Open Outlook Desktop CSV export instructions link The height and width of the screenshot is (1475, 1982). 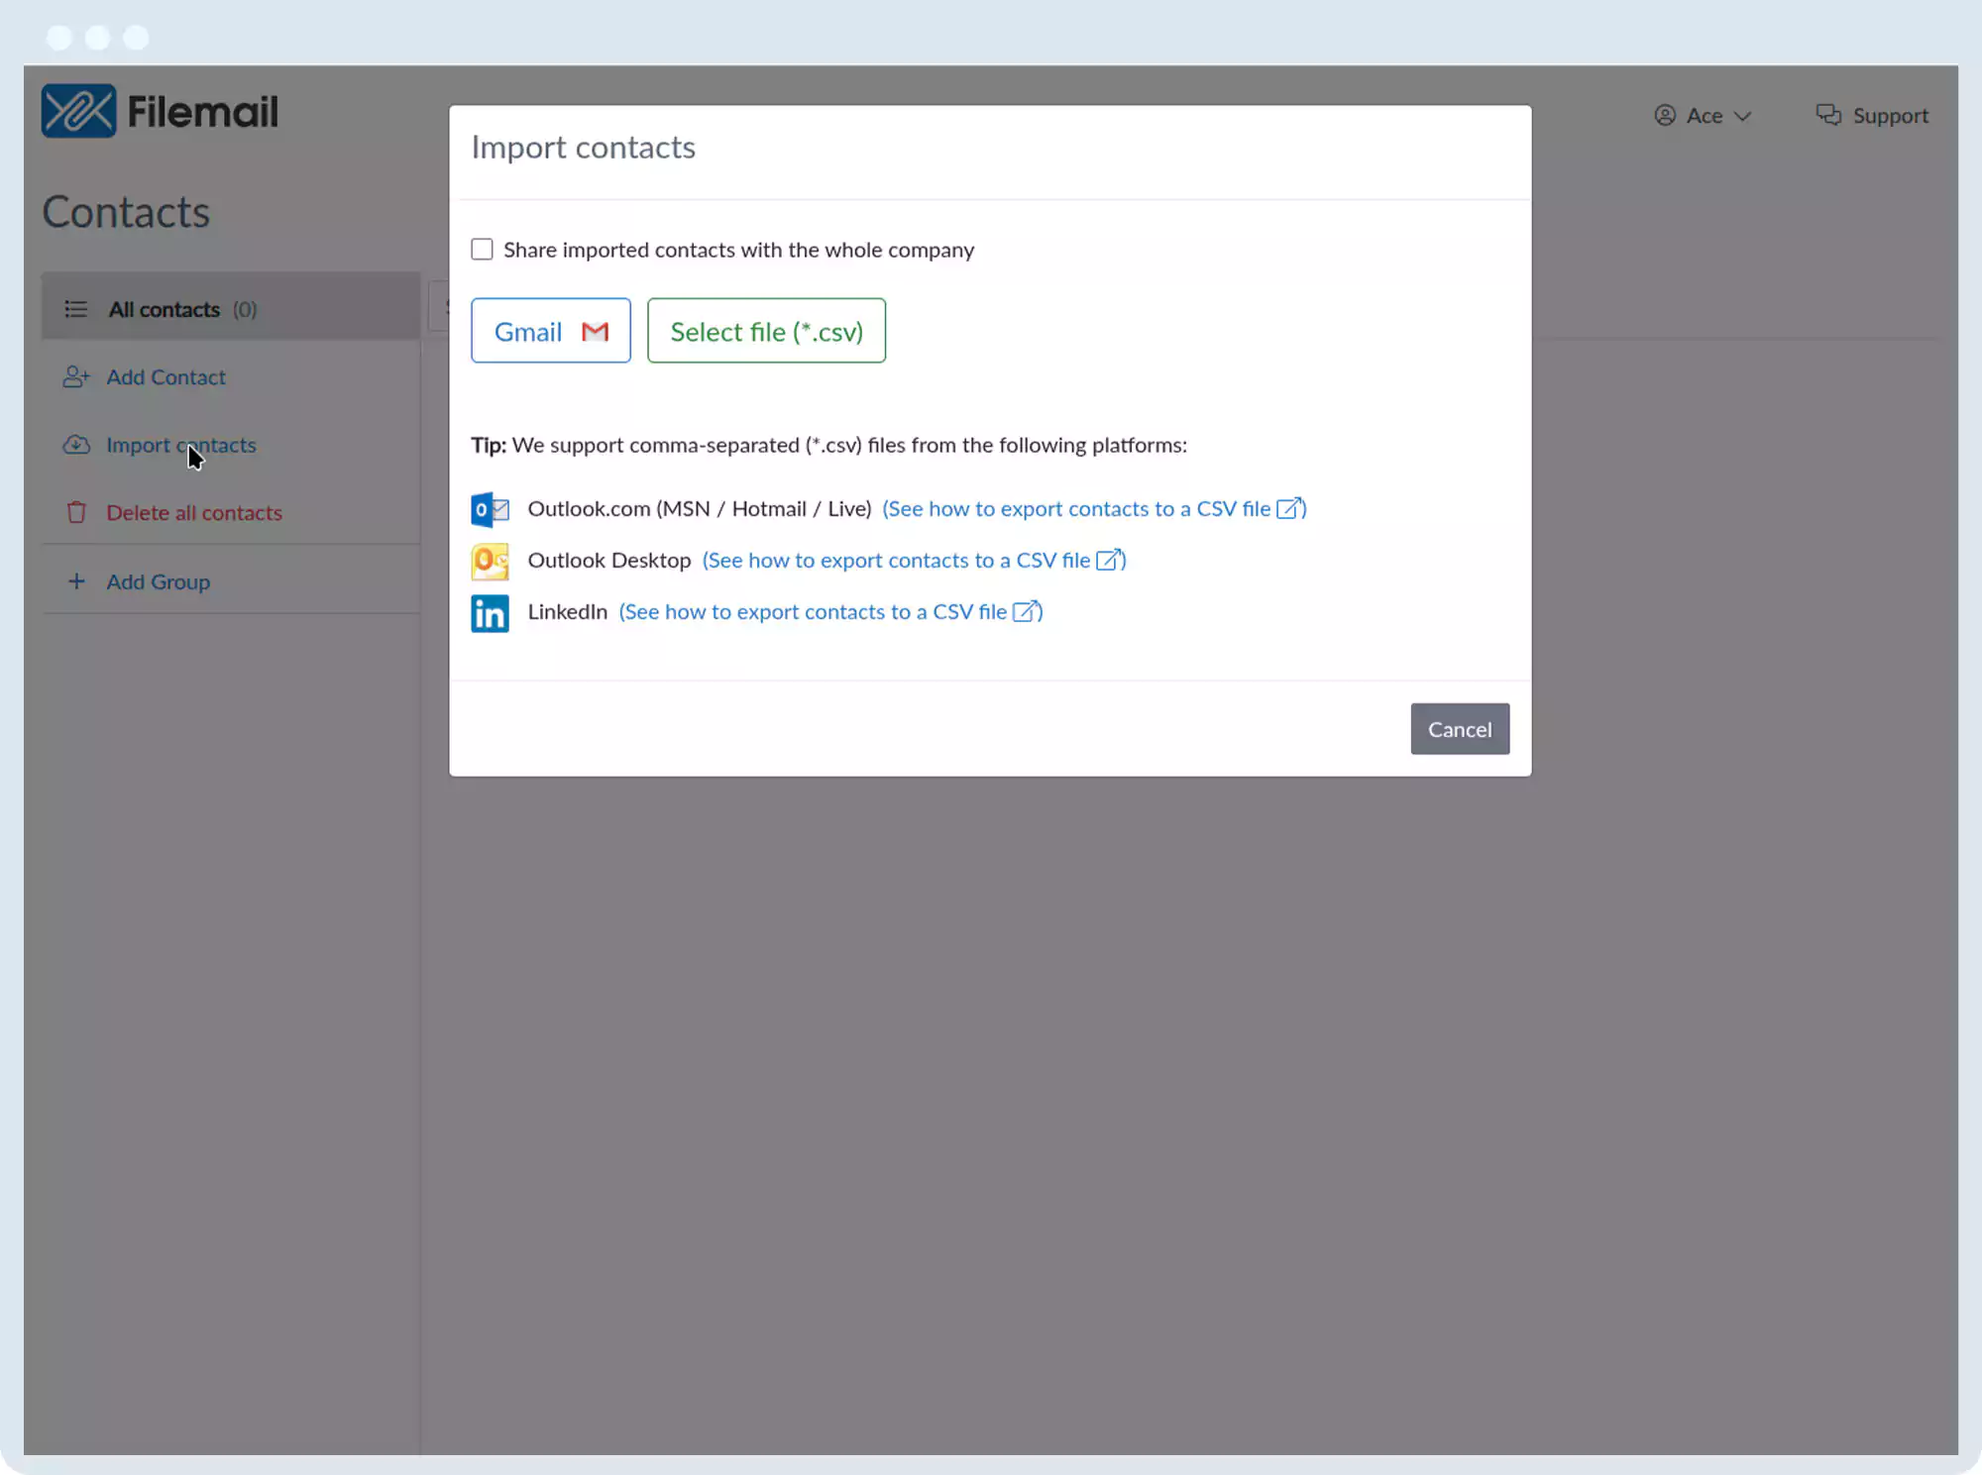(x=913, y=561)
